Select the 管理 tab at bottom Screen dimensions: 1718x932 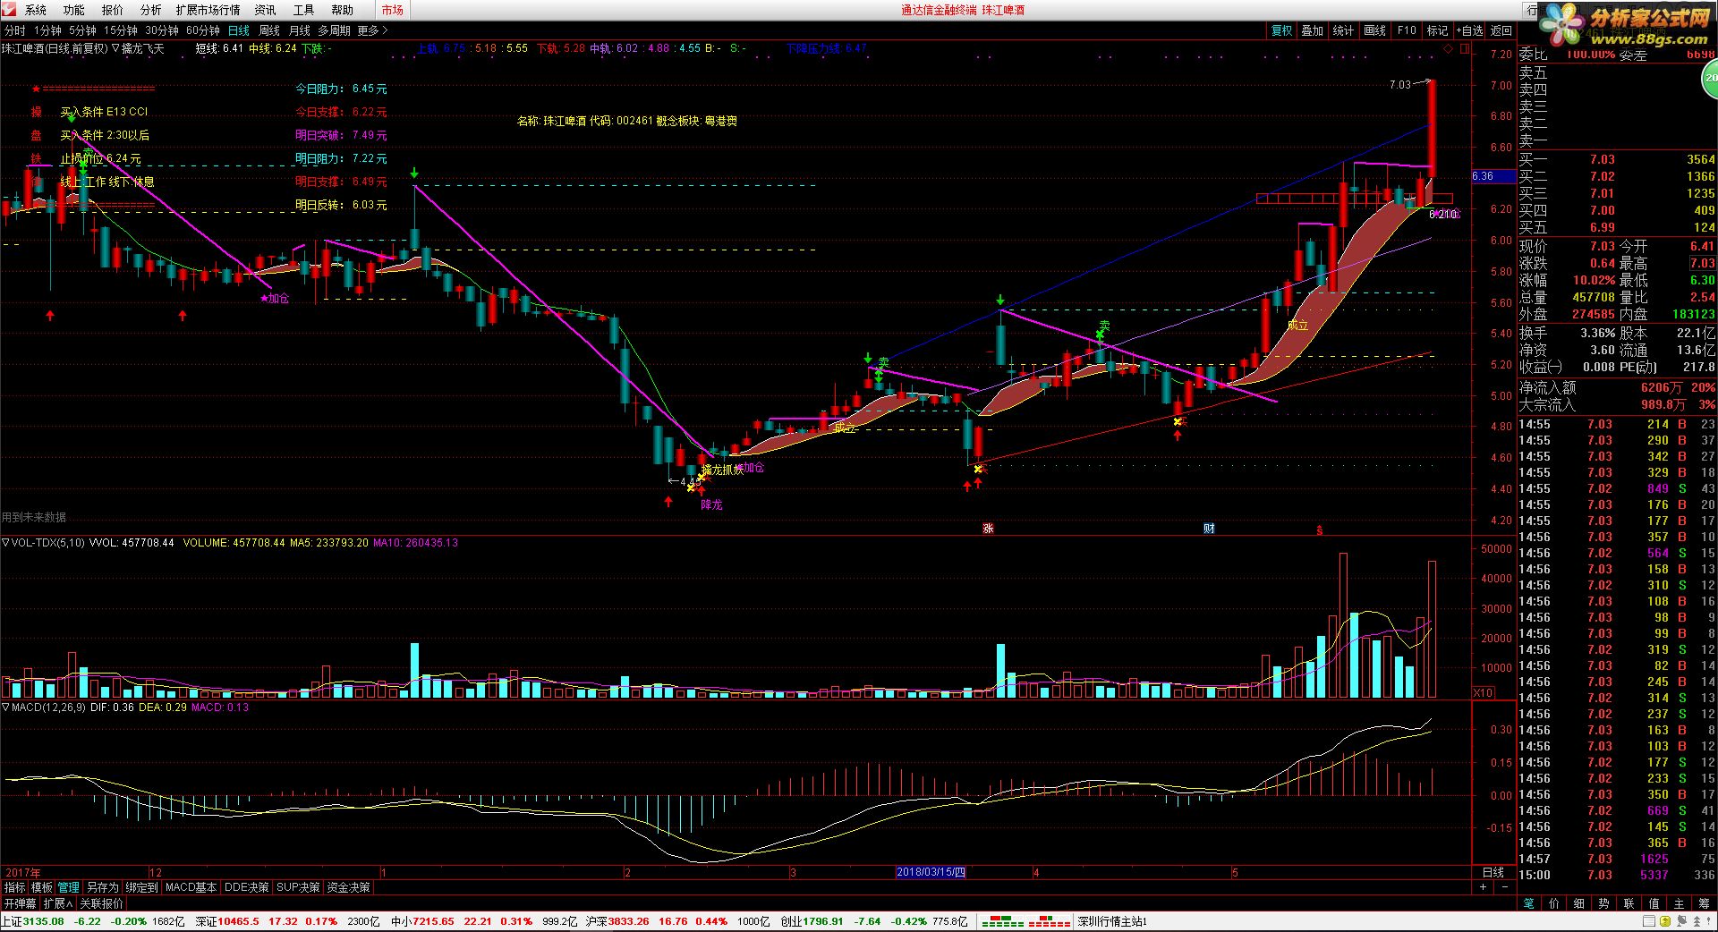(x=69, y=887)
